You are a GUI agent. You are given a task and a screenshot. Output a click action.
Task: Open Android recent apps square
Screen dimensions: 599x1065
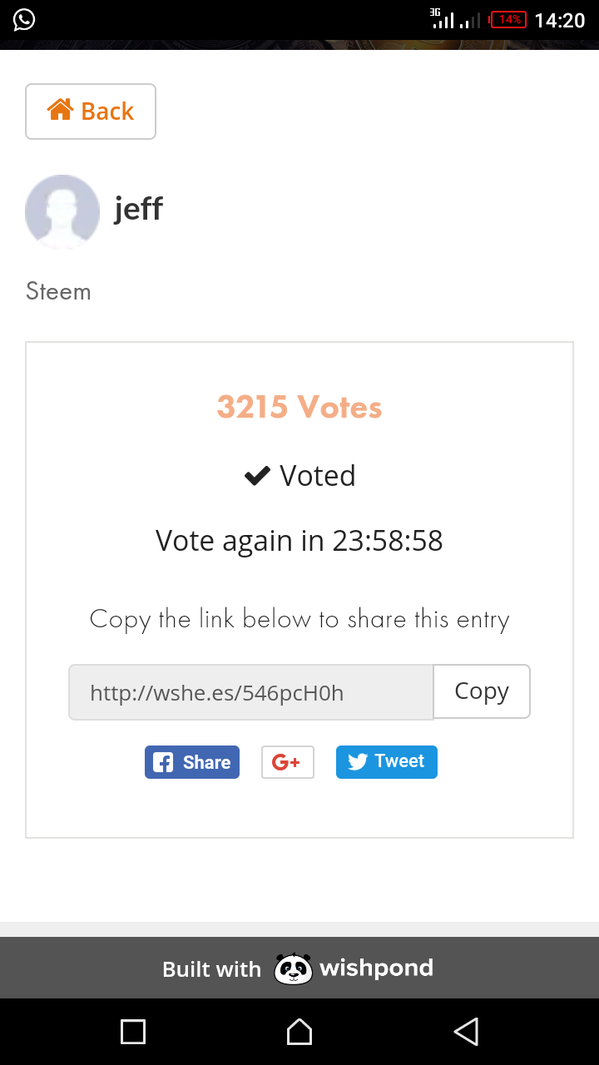133,1032
